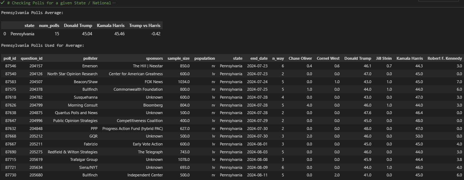Click the 'Early Vote Action' sponsor cell

[x=148, y=144]
